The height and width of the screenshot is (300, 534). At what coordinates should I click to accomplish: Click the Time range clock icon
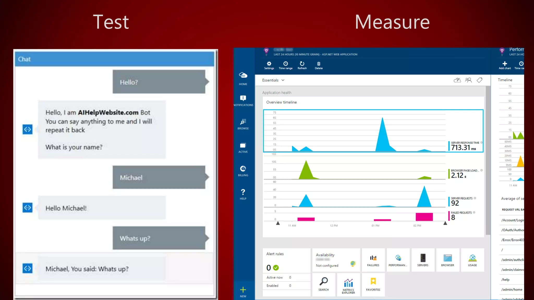point(286,64)
